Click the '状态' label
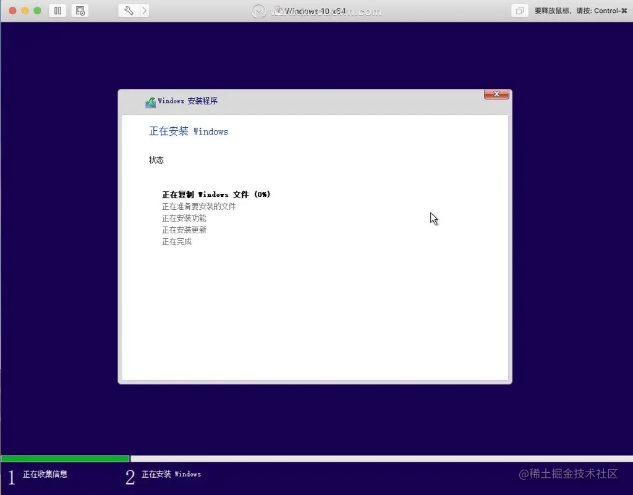The height and width of the screenshot is (495, 633). point(156,160)
